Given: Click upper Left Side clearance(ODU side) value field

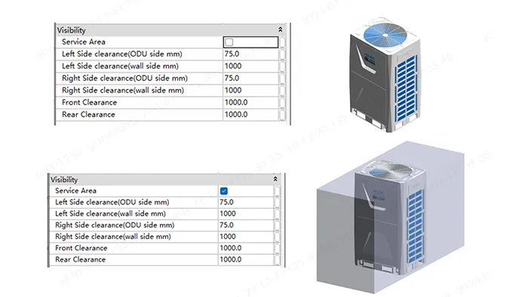Looking at the screenshot, I should [250, 54].
